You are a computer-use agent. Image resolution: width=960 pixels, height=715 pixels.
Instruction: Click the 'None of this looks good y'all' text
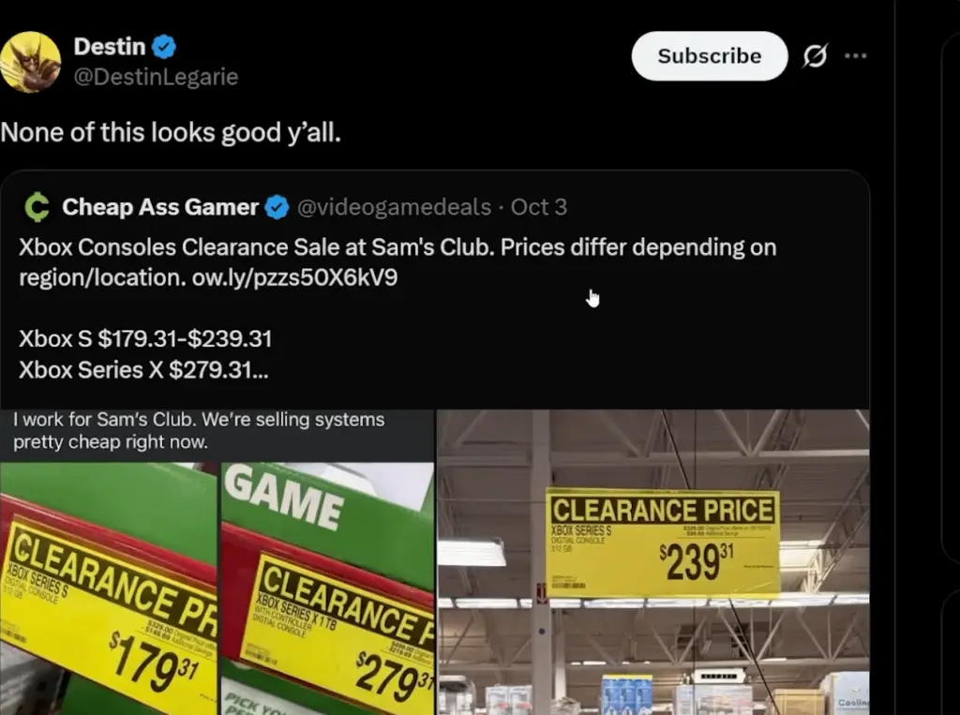(x=171, y=132)
